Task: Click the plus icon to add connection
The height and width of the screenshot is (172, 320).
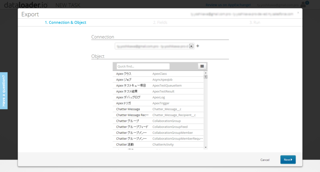Action: [x=198, y=46]
